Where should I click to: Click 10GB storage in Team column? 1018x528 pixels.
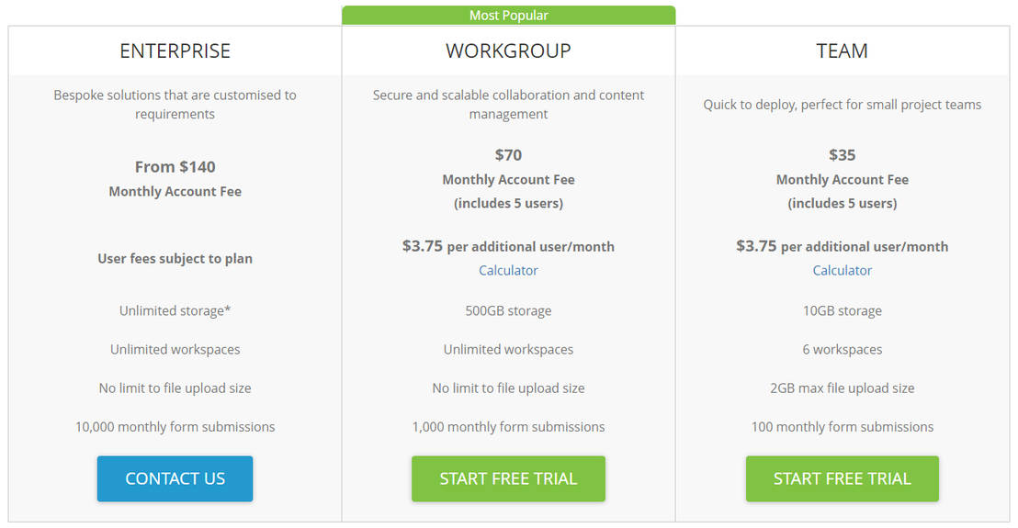coord(842,310)
